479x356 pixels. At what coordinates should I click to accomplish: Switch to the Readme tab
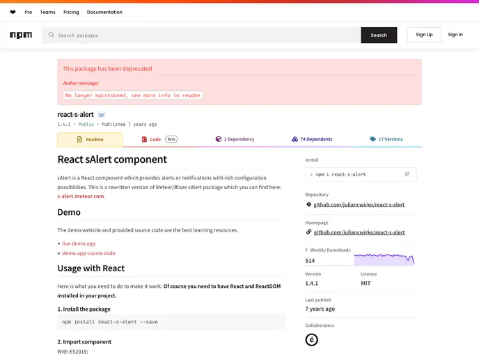pos(90,140)
